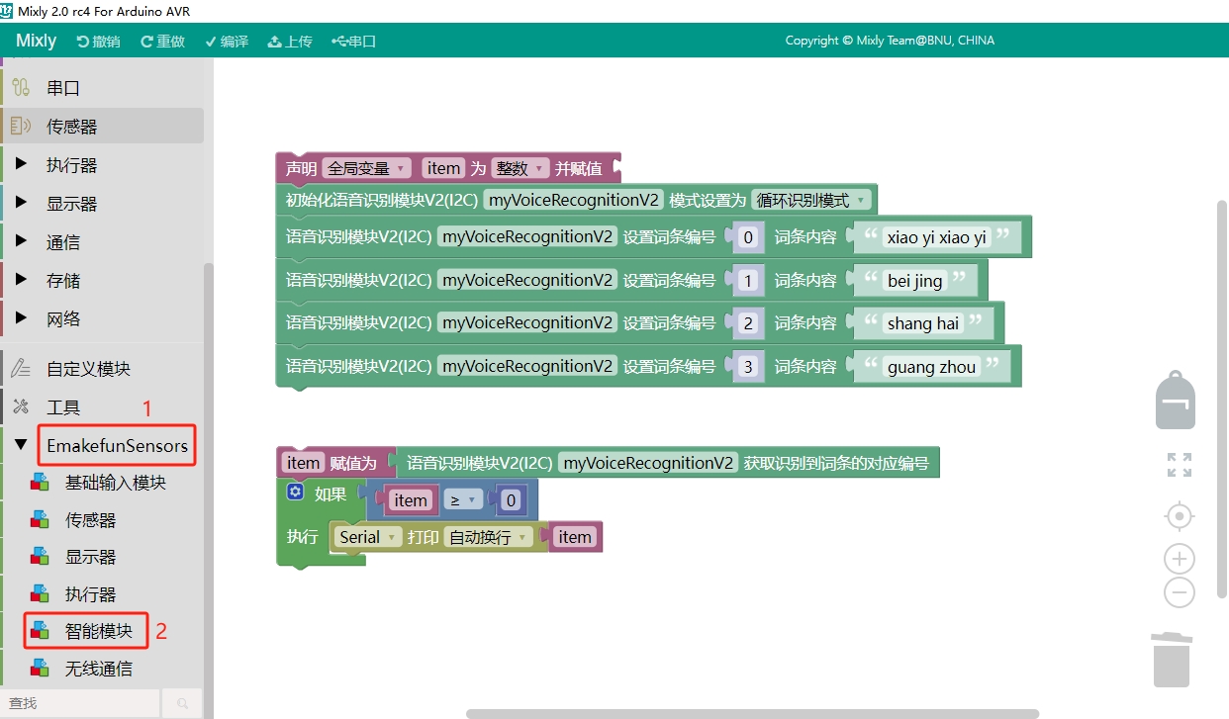Open the 整数 type dropdown
This screenshot has height=719, width=1229.
(520, 168)
